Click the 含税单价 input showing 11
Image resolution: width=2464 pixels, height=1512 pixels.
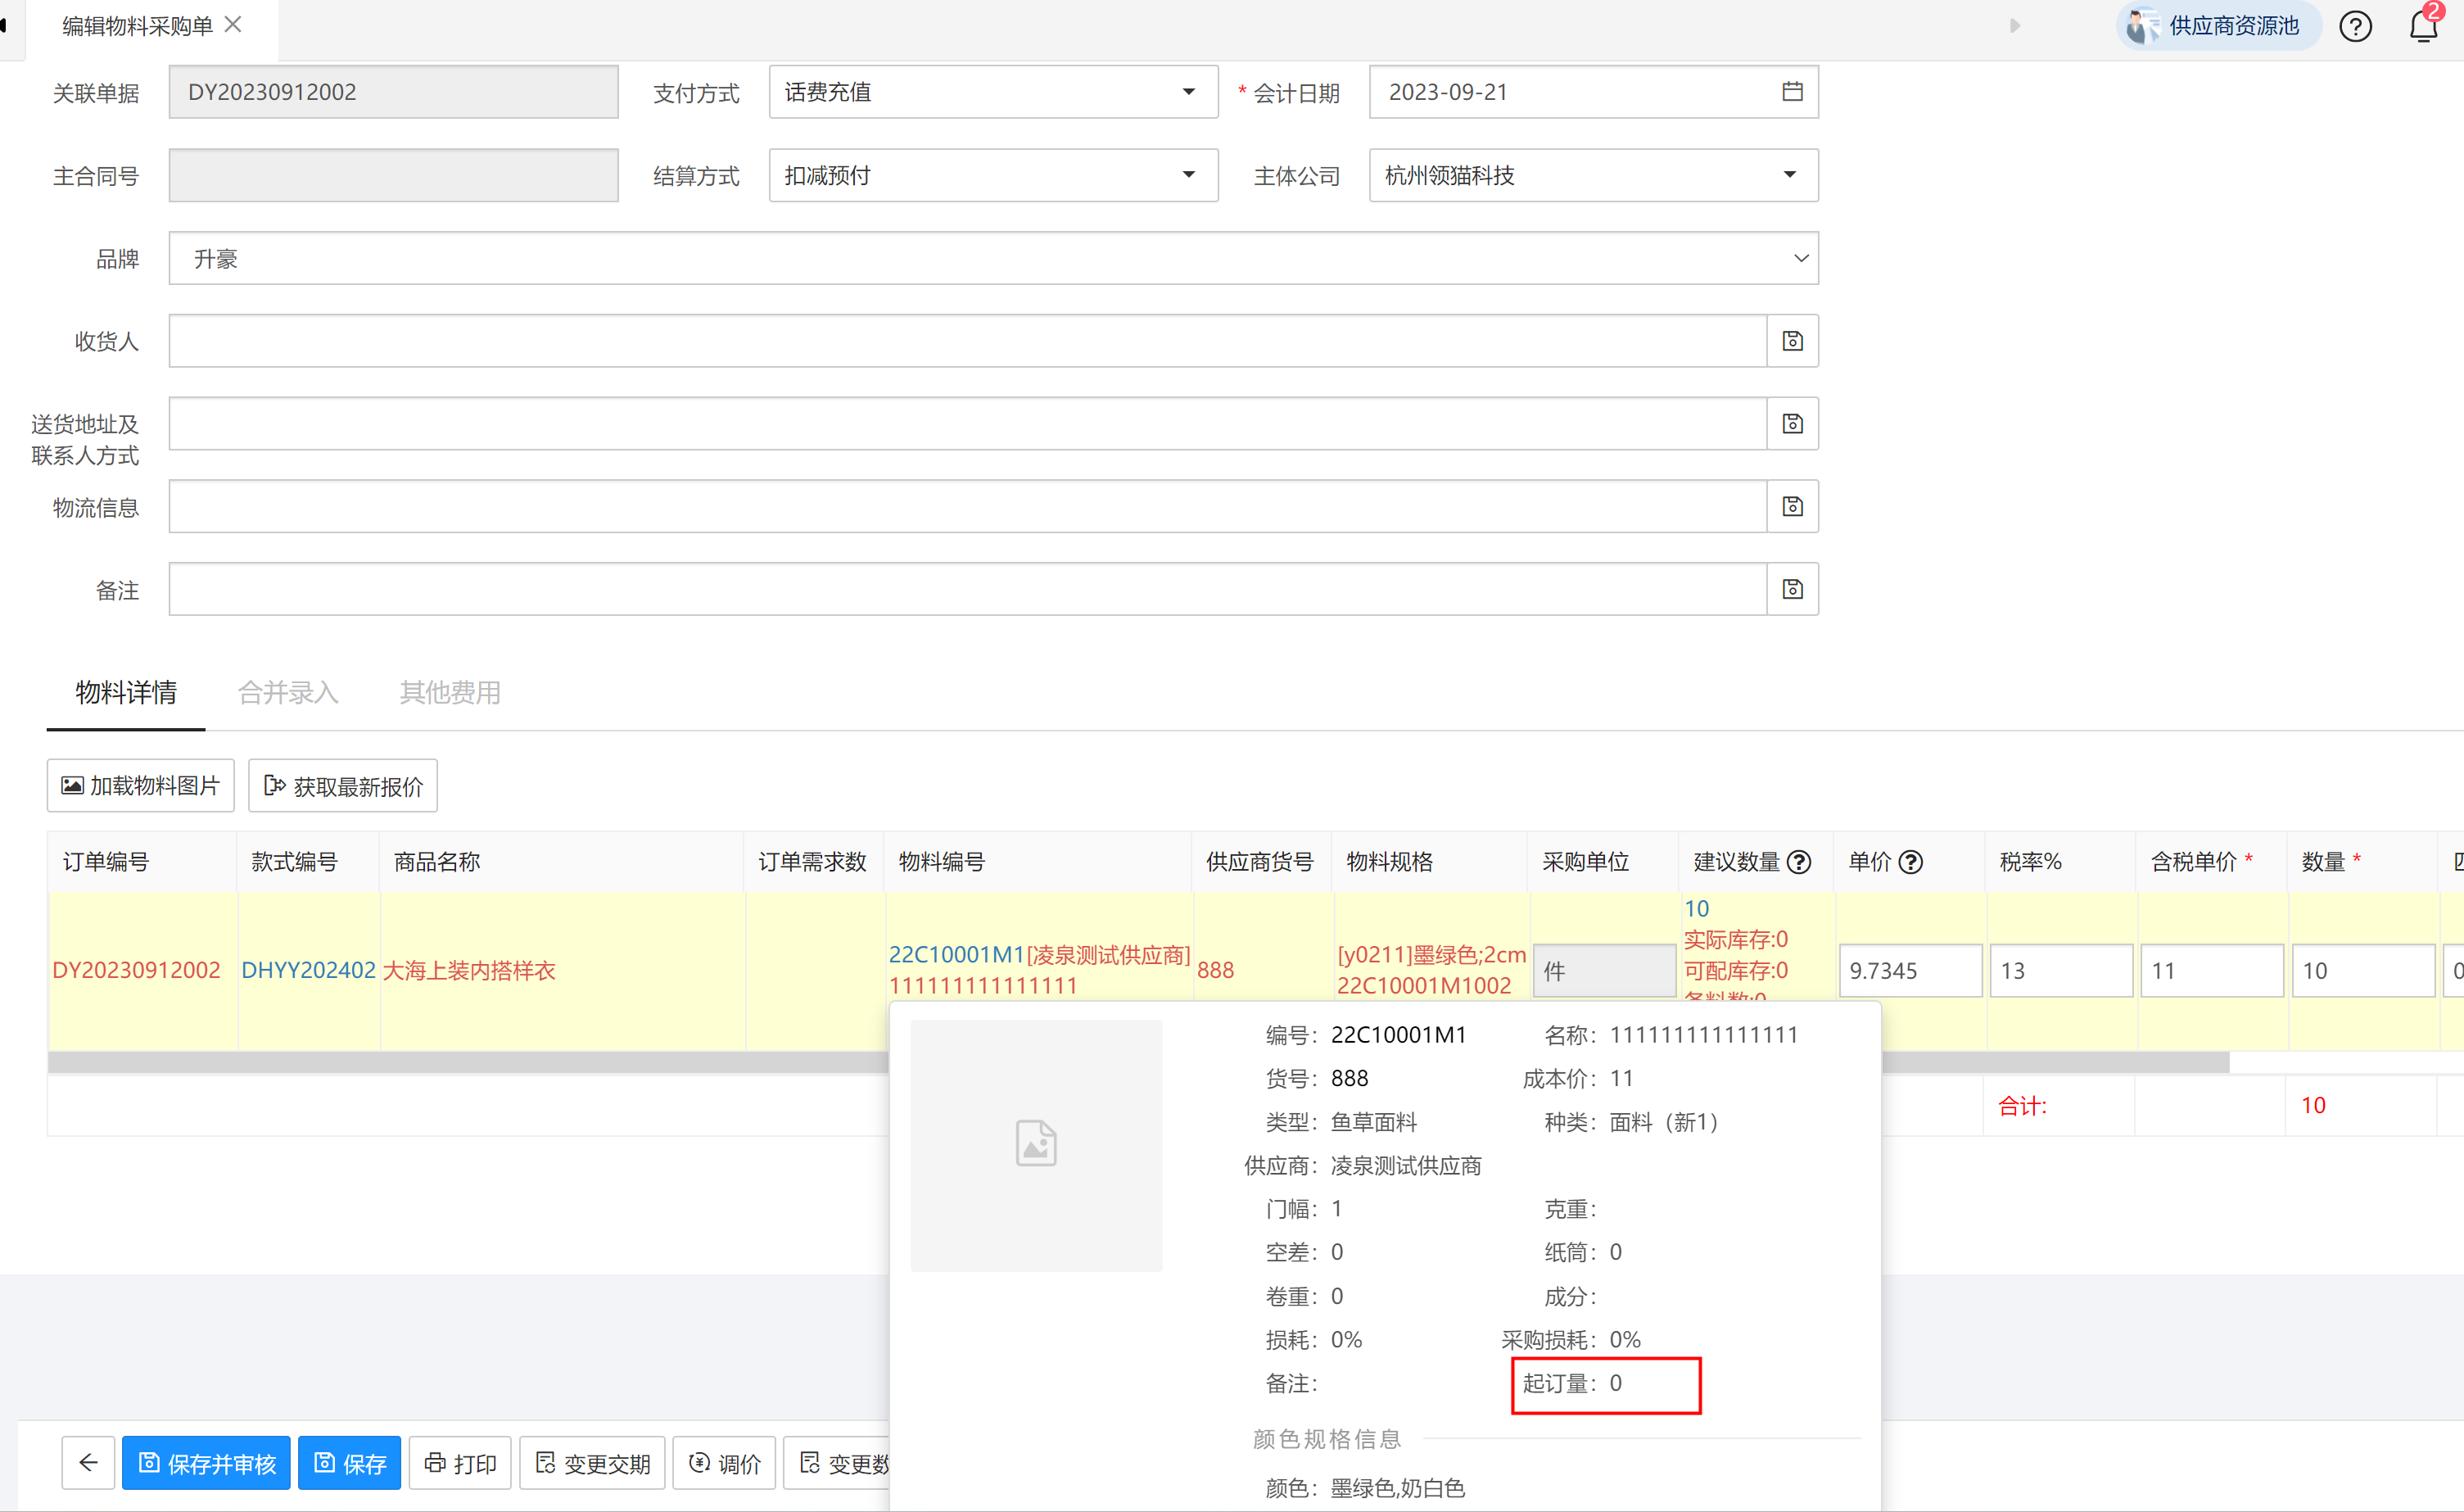click(x=2211, y=970)
